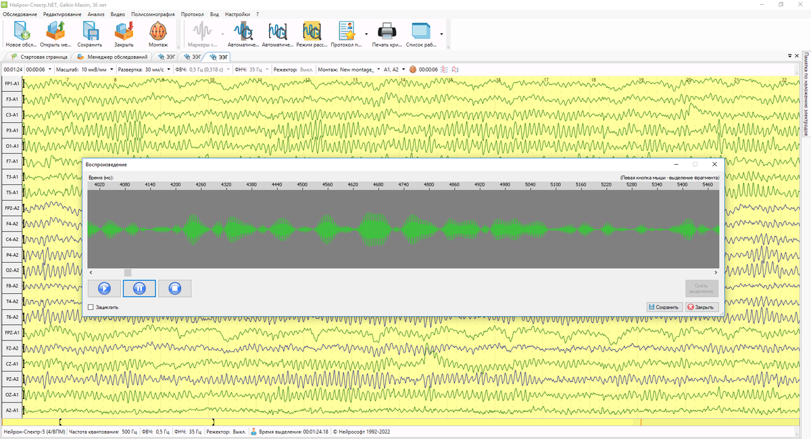Click the Маркеры событий waveform icon
This screenshot has width=811, height=439.
203,31
